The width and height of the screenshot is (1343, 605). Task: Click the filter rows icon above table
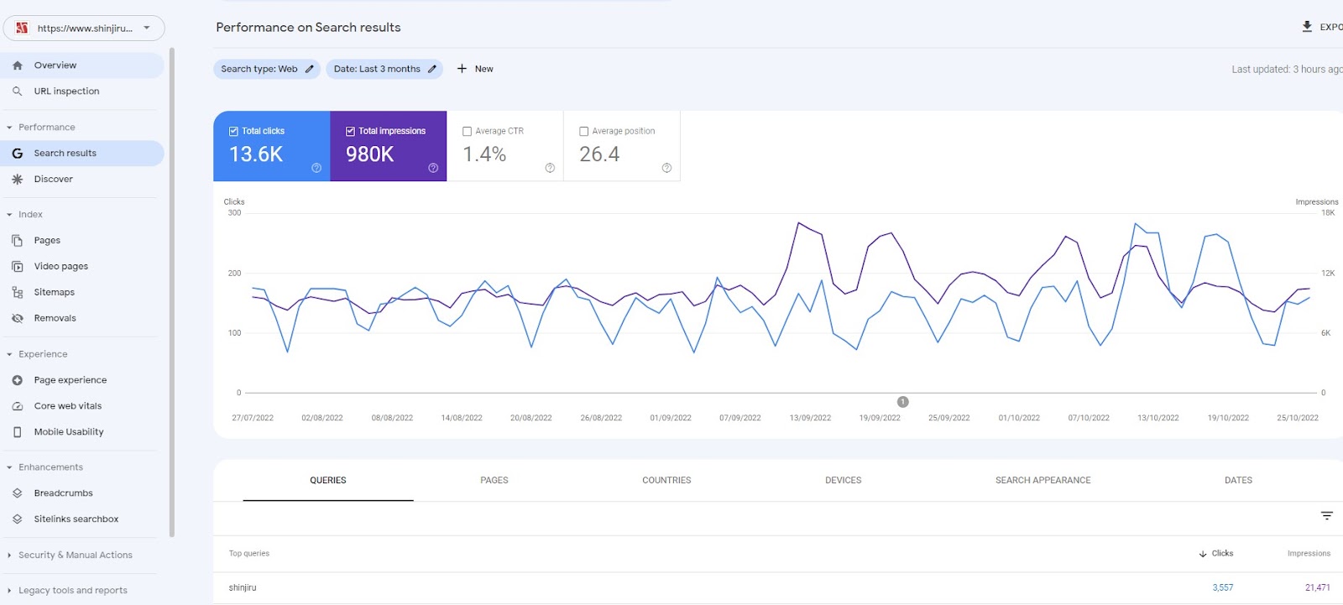pyautogui.click(x=1327, y=516)
